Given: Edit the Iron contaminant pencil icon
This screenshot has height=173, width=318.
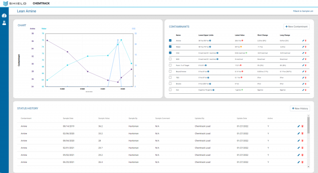Looking at the screenshot, I should tap(303, 90).
